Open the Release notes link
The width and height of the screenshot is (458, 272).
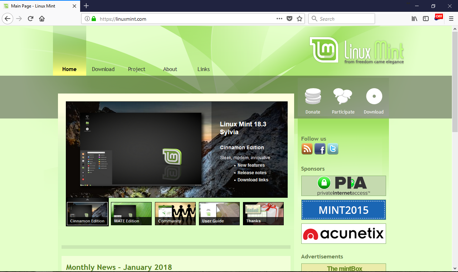tap(252, 173)
